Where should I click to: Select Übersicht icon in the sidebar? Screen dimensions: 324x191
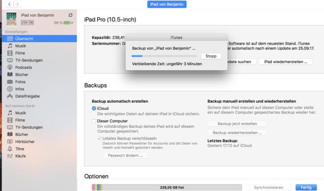(10, 39)
